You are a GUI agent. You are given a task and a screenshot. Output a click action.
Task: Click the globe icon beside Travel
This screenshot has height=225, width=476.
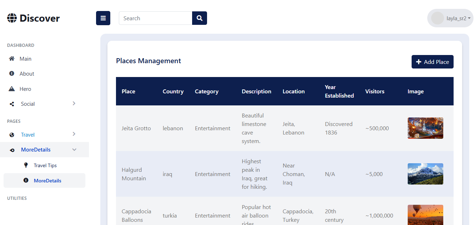tap(12, 135)
